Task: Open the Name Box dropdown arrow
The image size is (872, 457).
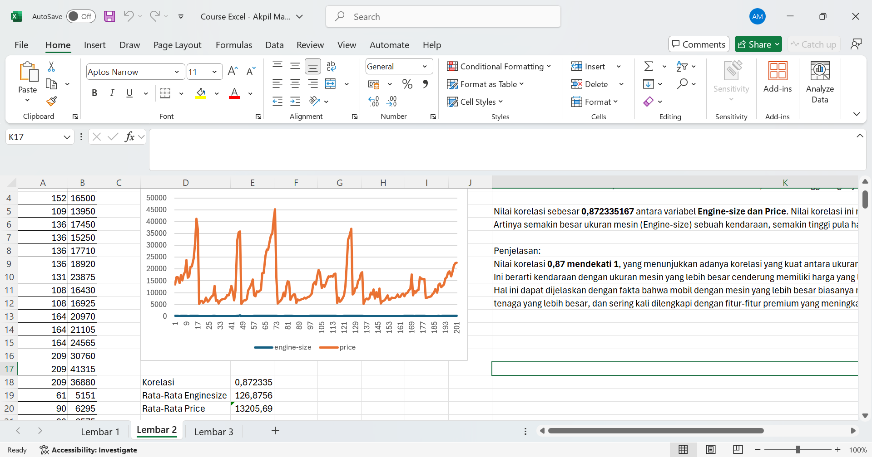Action: 67,136
